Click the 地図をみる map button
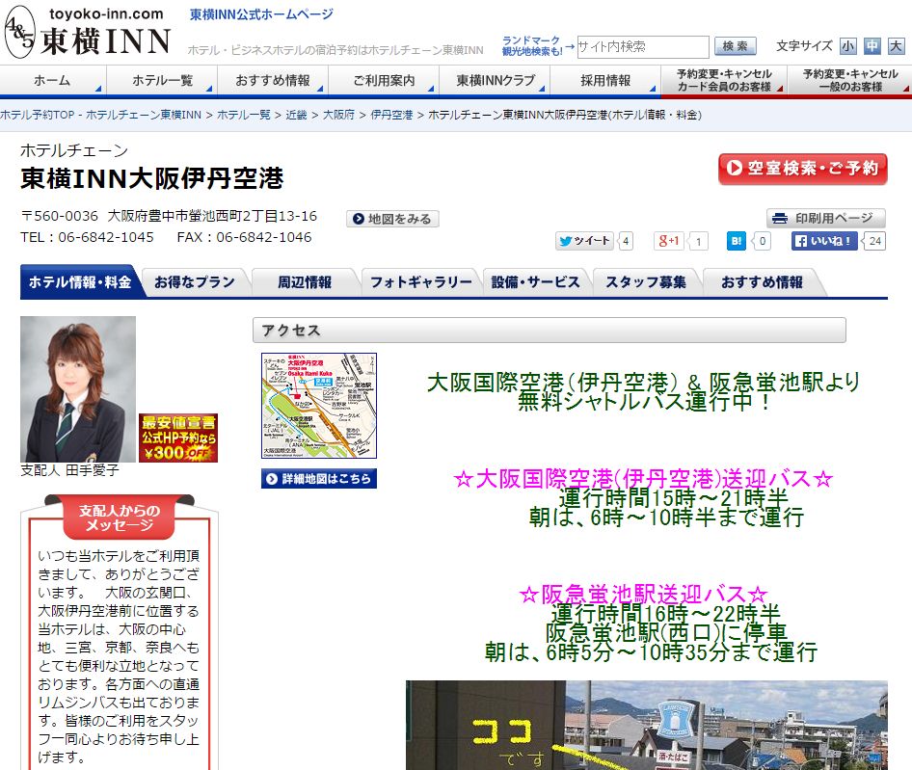This screenshot has height=770, width=912. (392, 219)
